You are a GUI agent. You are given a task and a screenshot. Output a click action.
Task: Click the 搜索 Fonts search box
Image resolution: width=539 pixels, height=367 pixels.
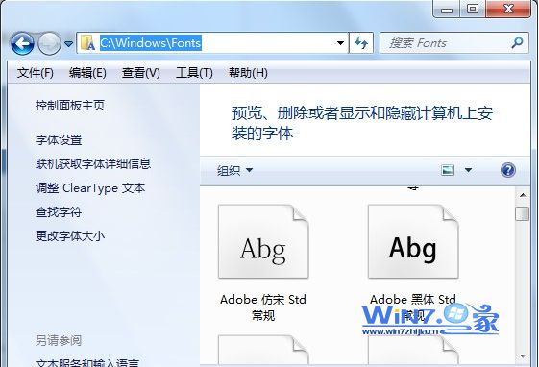point(454,43)
